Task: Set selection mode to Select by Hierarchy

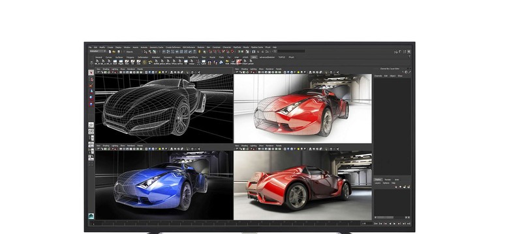Action: tap(146, 52)
